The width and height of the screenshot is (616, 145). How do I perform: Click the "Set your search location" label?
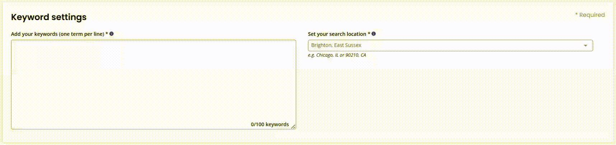[337, 34]
